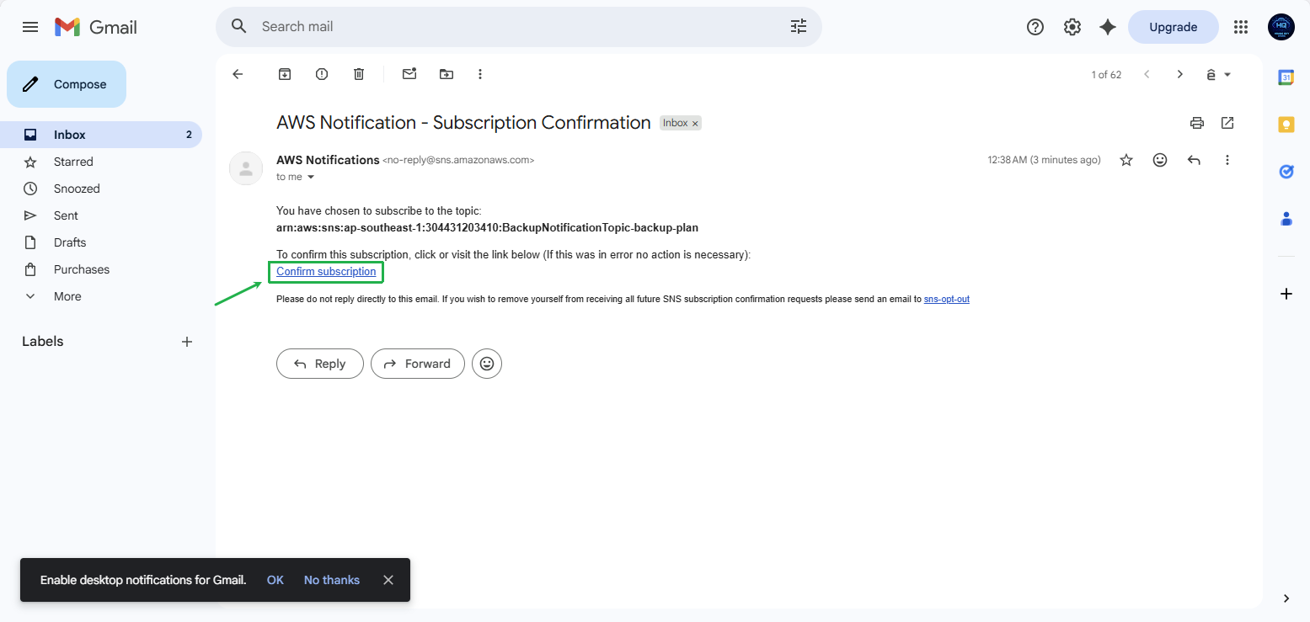Go to the newer message arrow
Viewport: 1310px width, 622px height.
pyautogui.click(x=1147, y=74)
